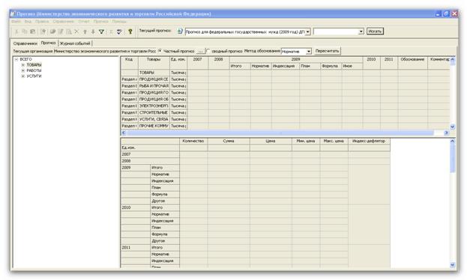Select the ЭЛЕКТРОЭНЕРГ row cell
This screenshot has height=280, width=467.
click(x=154, y=106)
